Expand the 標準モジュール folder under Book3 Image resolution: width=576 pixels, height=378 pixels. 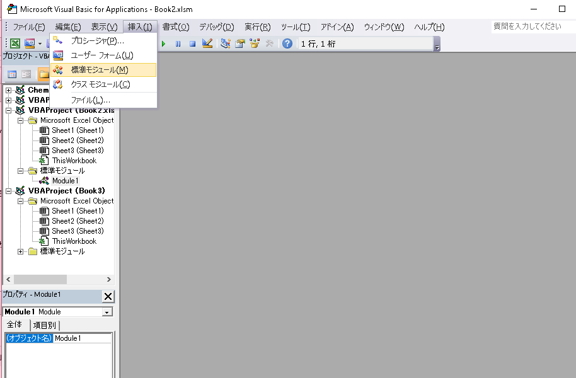pos(21,251)
